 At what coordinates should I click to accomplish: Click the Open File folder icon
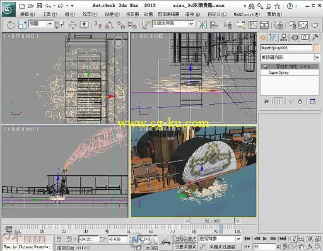coord(31,6)
